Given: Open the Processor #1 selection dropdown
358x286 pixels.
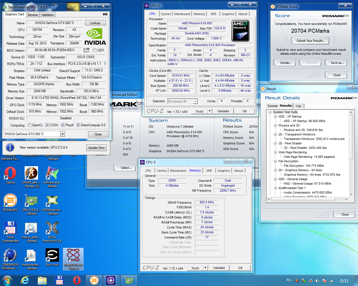Looking at the screenshot, I should tap(195, 101).
